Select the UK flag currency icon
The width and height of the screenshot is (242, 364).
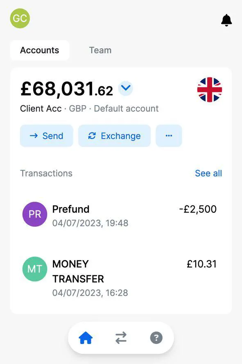point(210,90)
